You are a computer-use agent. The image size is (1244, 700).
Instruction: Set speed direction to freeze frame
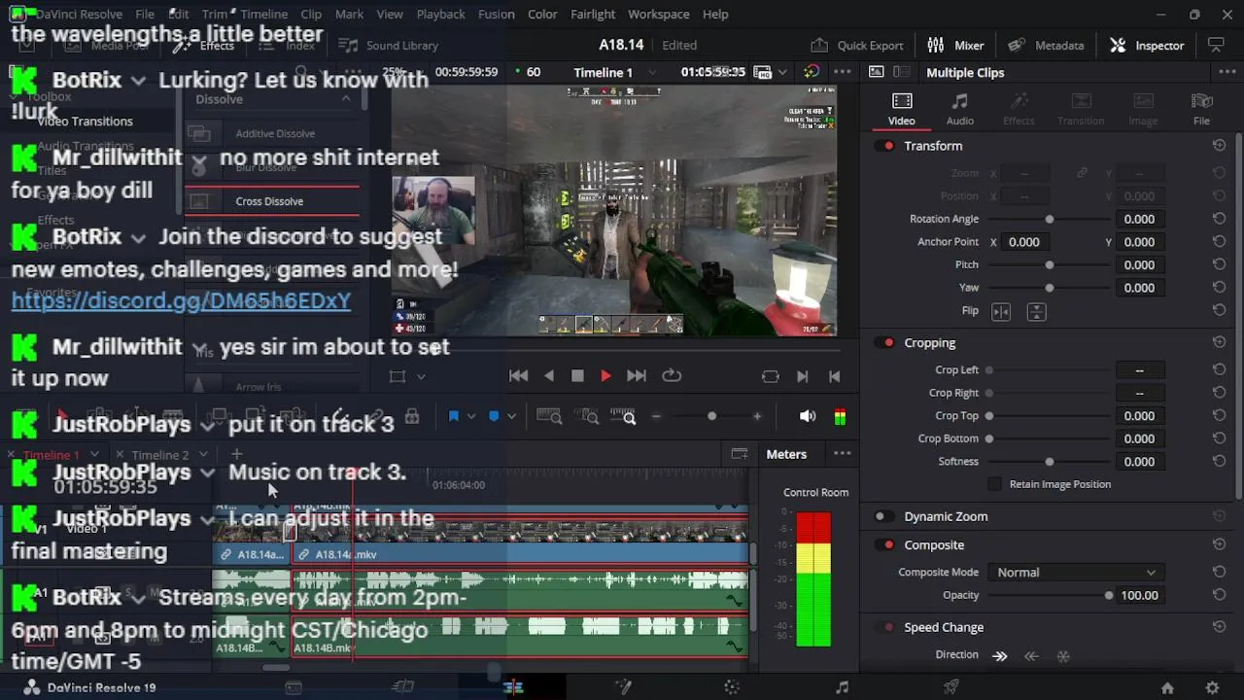coord(1063,656)
